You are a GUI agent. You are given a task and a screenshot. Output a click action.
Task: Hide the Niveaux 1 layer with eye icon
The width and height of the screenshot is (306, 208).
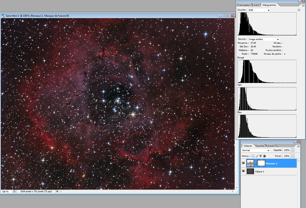pyautogui.click(x=243, y=163)
